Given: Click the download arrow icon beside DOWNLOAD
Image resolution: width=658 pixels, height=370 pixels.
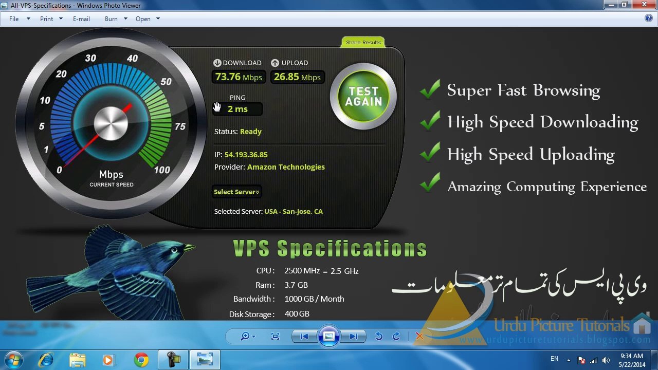Looking at the screenshot, I should click(217, 63).
